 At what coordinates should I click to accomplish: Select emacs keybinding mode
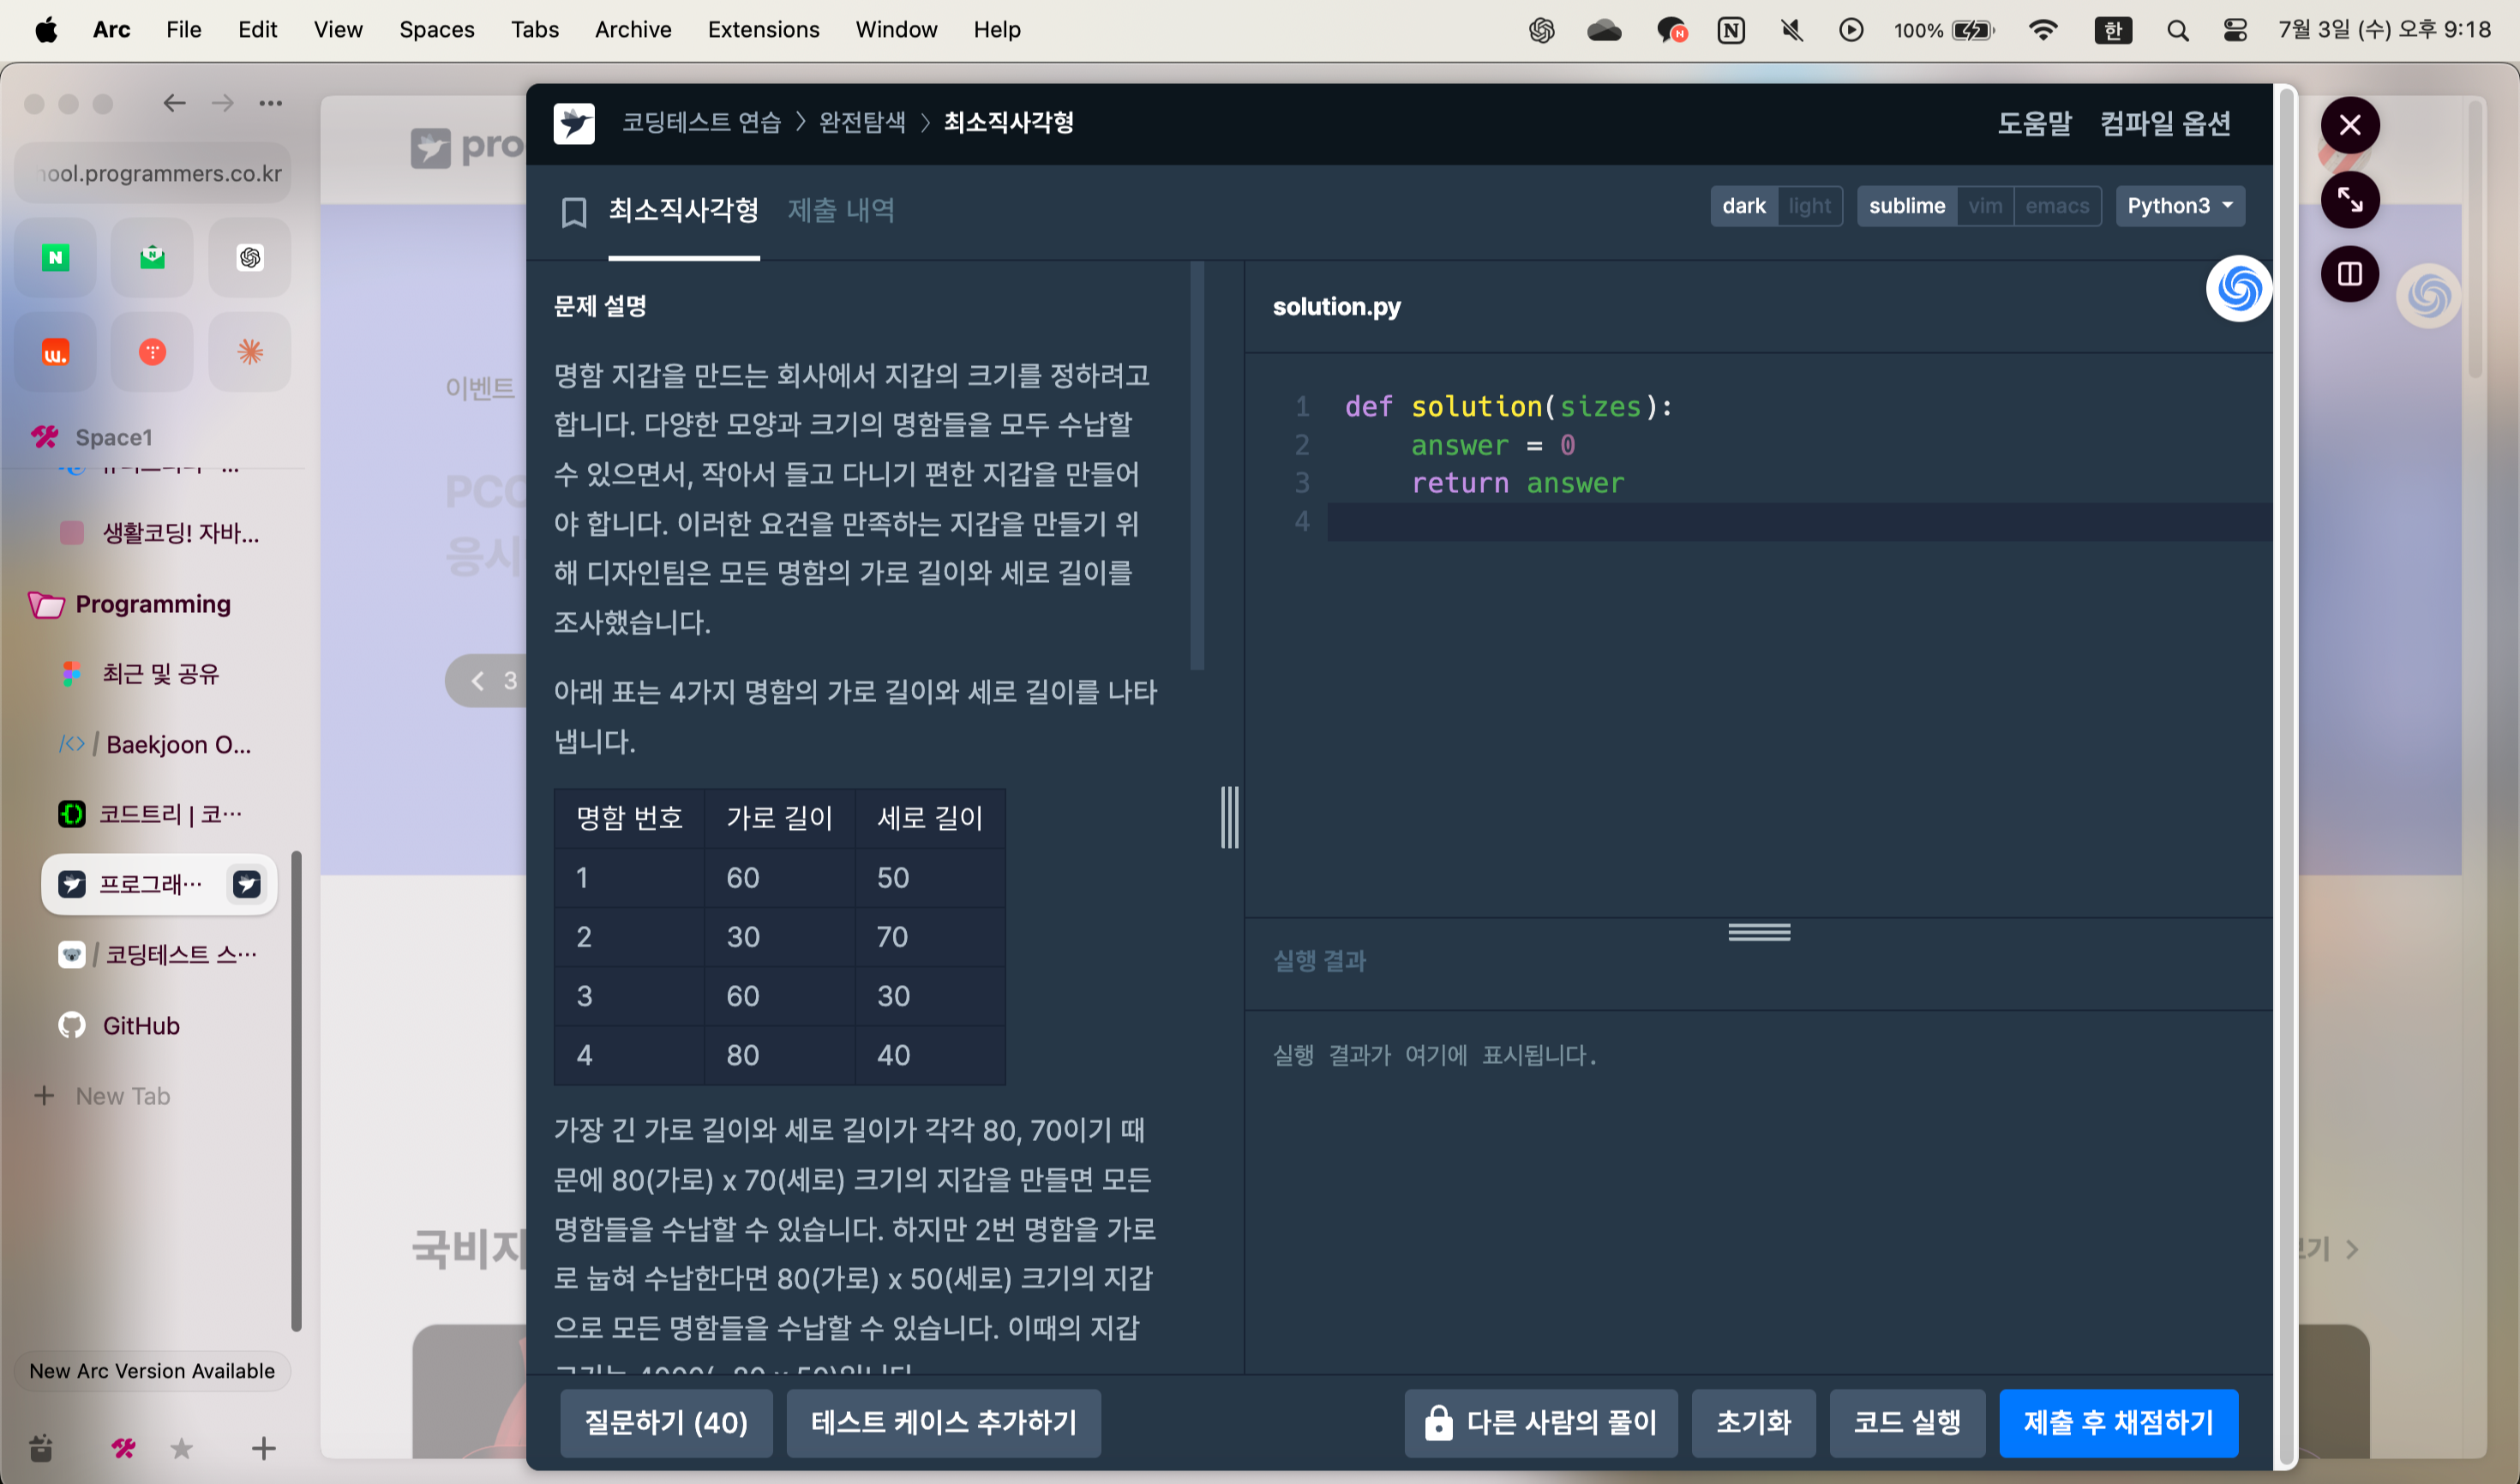(2056, 206)
